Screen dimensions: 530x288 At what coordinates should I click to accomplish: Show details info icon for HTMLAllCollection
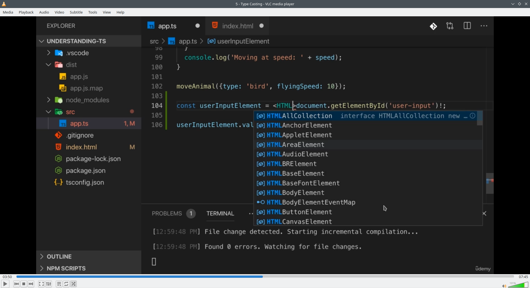(x=473, y=116)
